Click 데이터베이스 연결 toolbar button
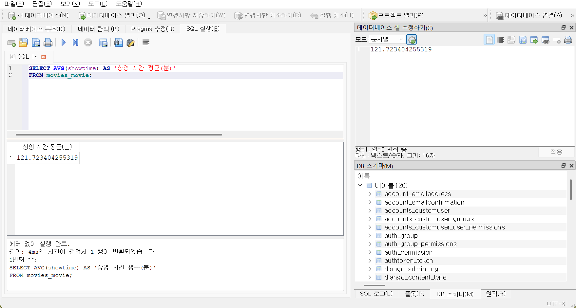 pos(529,15)
